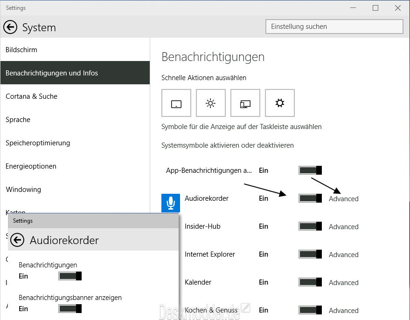Open Cortana & Suche settings
Screen dimensions: 410x320
(x=31, y=96)
